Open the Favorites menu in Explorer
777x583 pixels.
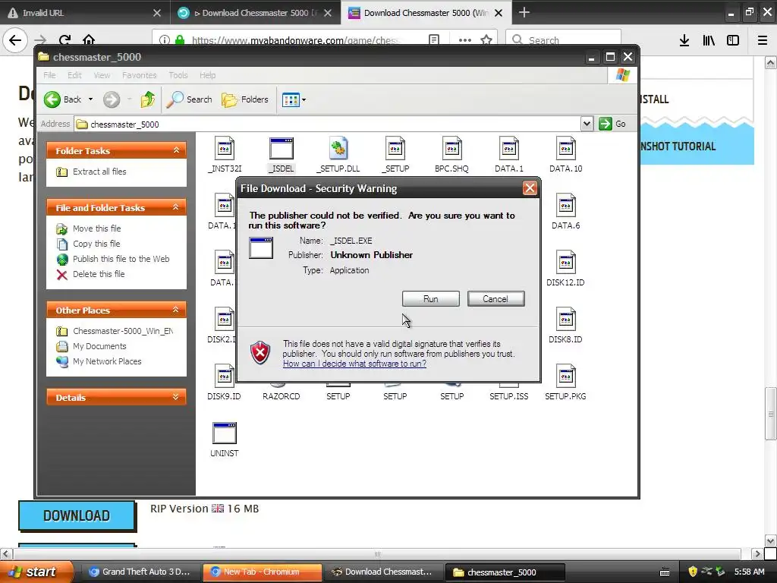[x=140, y=75]
